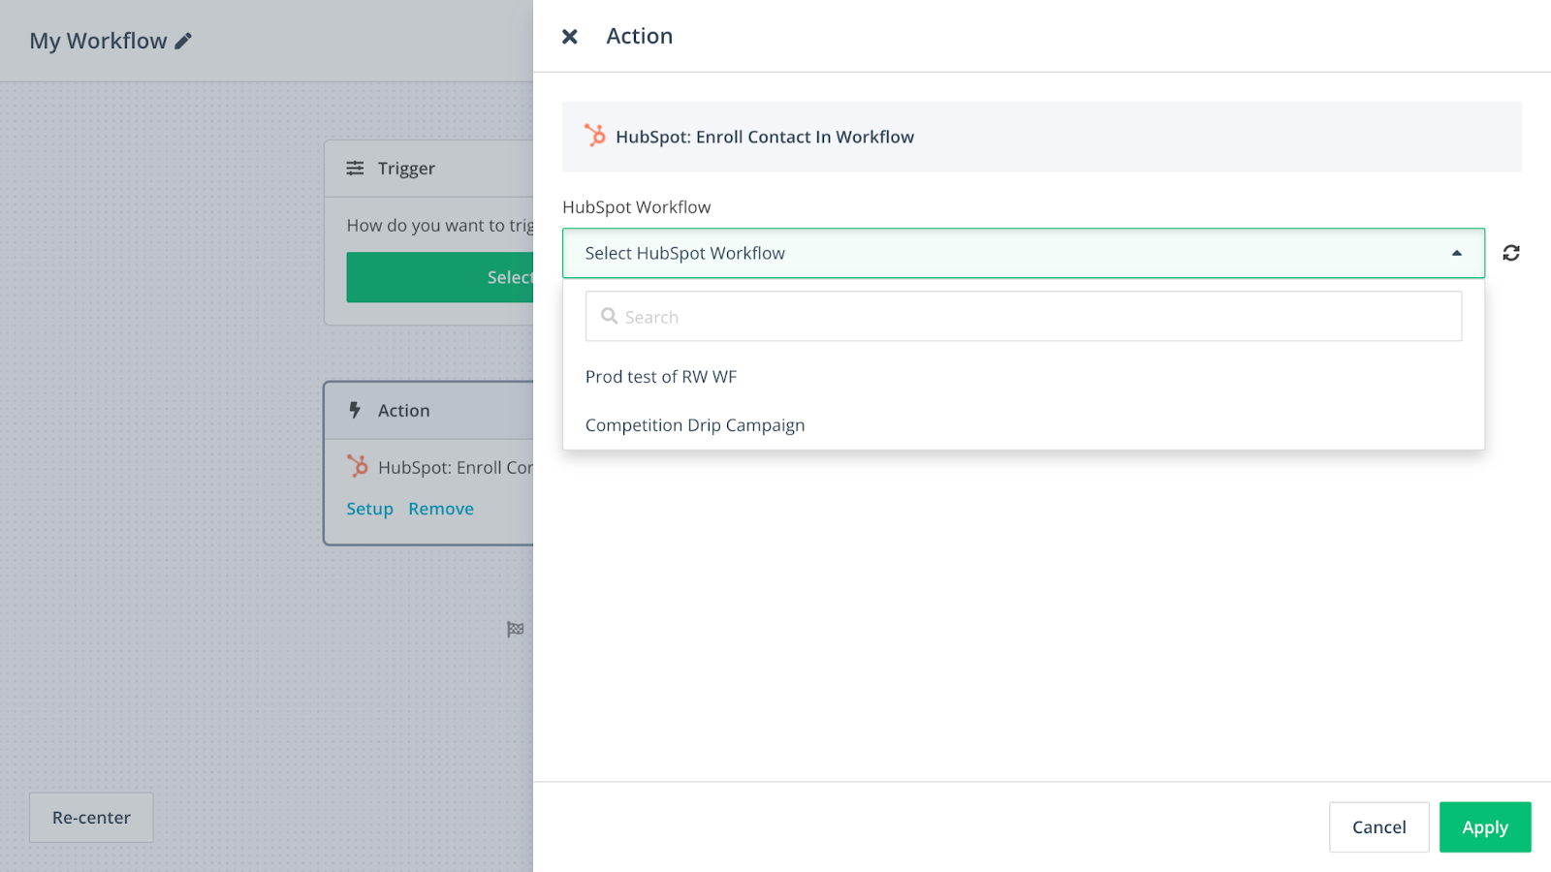Click the 'How do you want to trig' text
The height and width of the screenshot is (872, 1551).
pyautogui.click(x=440, y=226)
